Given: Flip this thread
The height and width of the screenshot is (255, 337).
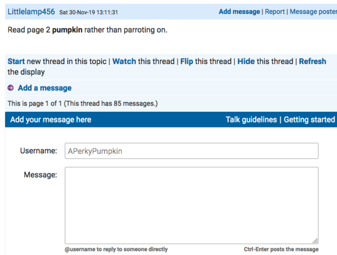Looking at the screenshot, I should [186, 61].
